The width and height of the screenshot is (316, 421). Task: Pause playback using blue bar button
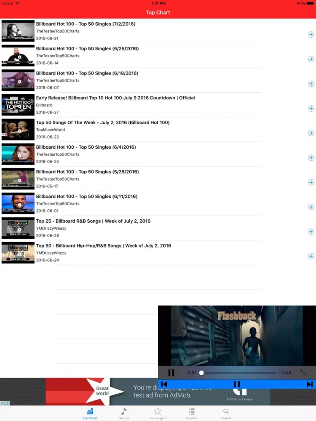coord(237,384)
